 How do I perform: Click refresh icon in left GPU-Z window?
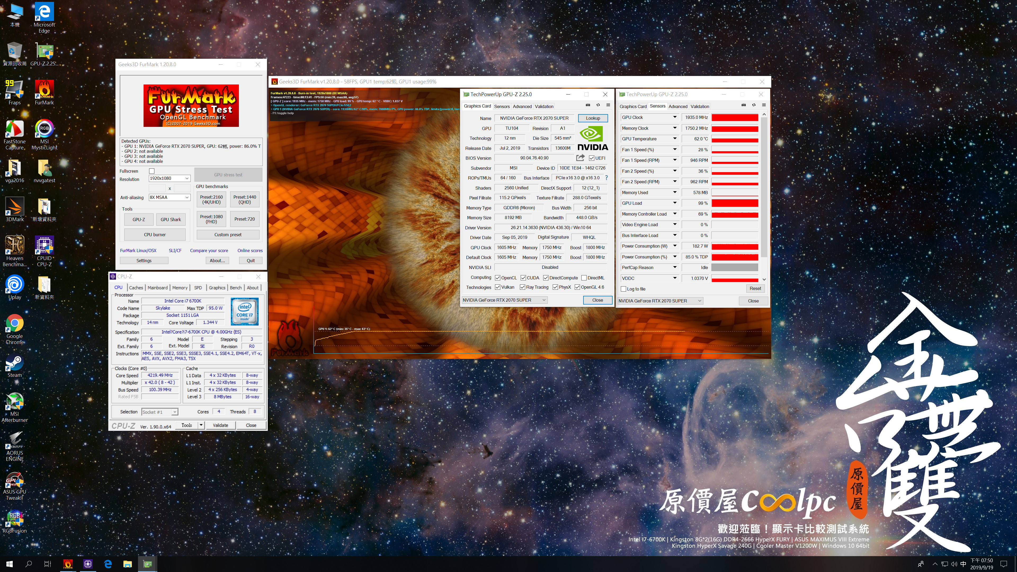598,105
